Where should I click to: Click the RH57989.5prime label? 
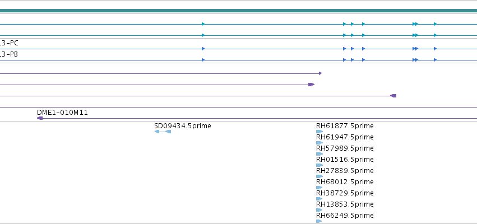345,148
